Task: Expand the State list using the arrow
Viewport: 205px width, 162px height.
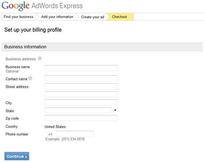Action: pos(115,110)
